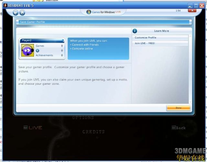This screenshot has width=207, height=162.
Task: Minimize the Resident Evil 5 window
Action: tap(190, 6)
